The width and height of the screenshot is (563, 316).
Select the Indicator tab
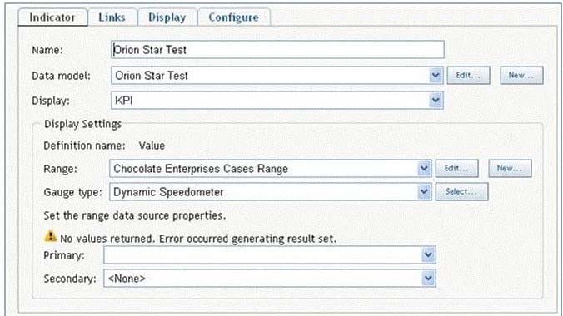tap(52, 17)
